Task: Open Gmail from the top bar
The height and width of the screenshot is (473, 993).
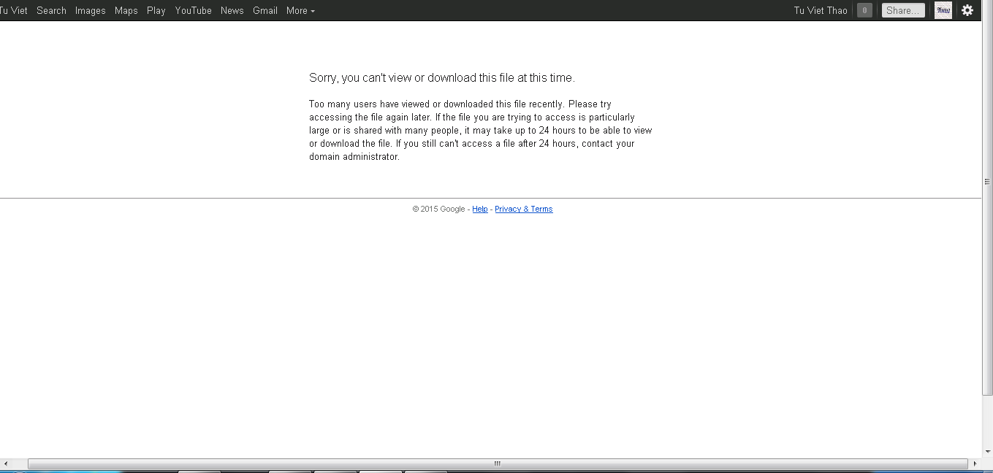Action: [x=265, y=10]
